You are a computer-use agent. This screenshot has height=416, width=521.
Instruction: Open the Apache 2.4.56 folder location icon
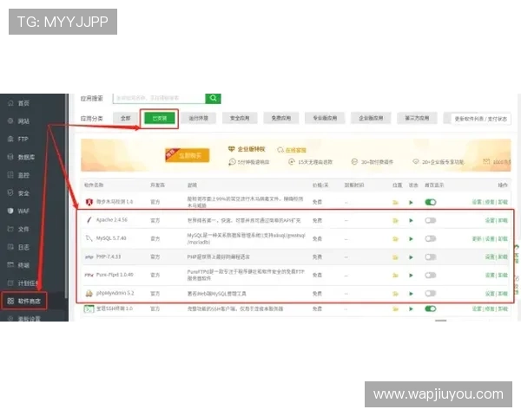(395, 220)
